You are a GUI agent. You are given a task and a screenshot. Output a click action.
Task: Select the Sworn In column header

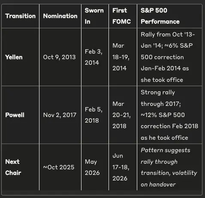tap(94, 16)
